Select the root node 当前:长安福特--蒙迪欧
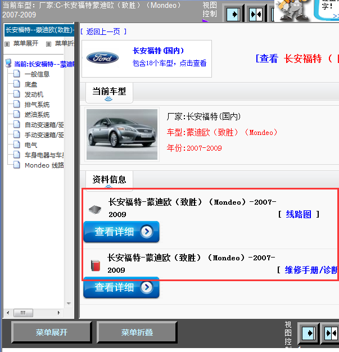Viewport: 339px width, 352px height. tap(44, 64)
